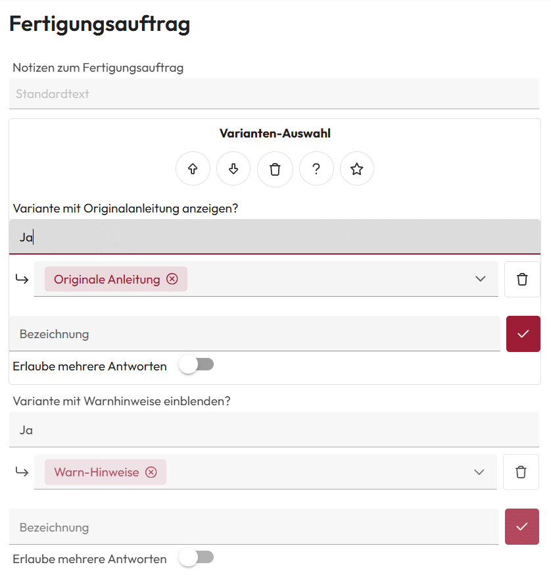Confirm with the upper checkmark button
Viewport: 551px width, 575px height.
[523, 334]
